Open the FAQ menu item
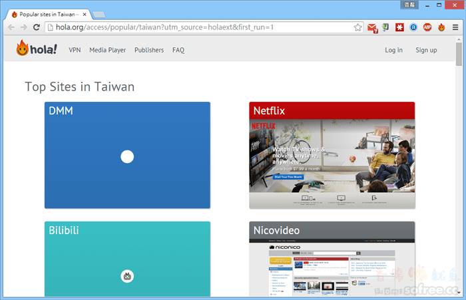Image resolution: width=466 pixels, height=300 pixels. point(178,50)
